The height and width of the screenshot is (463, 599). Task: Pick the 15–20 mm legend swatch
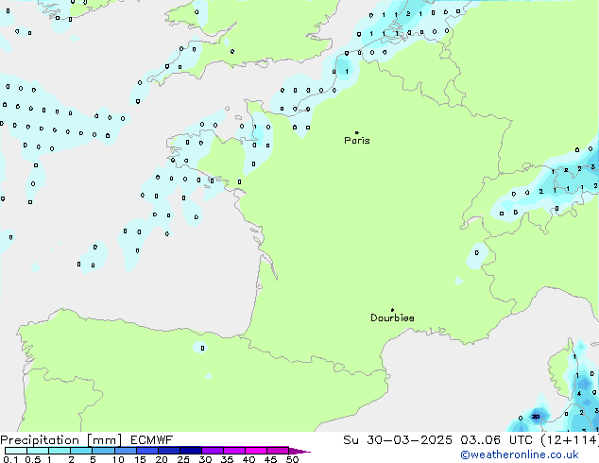click(x=146, y=451)
